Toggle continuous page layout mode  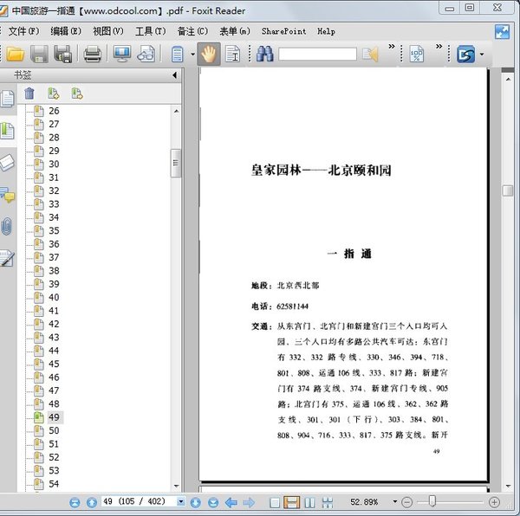(x=292, y=502)
